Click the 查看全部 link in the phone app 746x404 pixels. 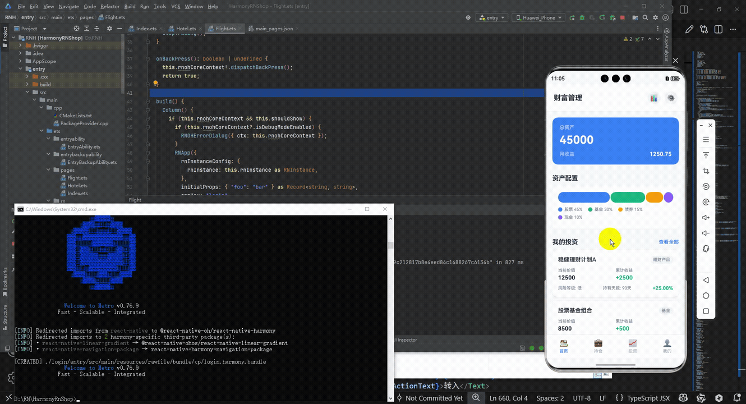pyautogui.click(x=669, y=242)
